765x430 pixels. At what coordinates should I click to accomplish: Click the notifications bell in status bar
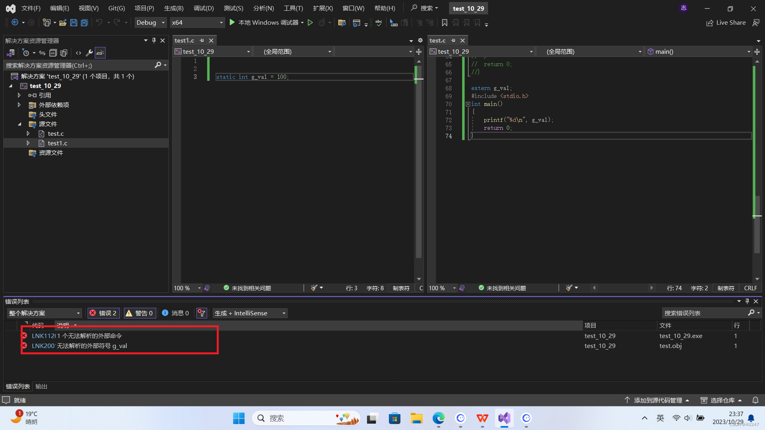pyautogui.click(x=755, y=400)
